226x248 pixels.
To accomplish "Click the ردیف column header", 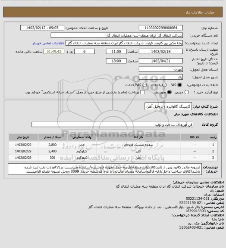I will coord(213,137).
